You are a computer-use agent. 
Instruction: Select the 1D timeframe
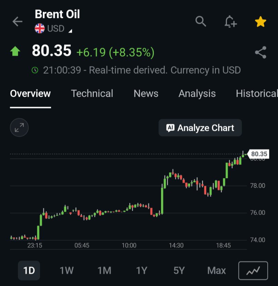tap(29, 271)
